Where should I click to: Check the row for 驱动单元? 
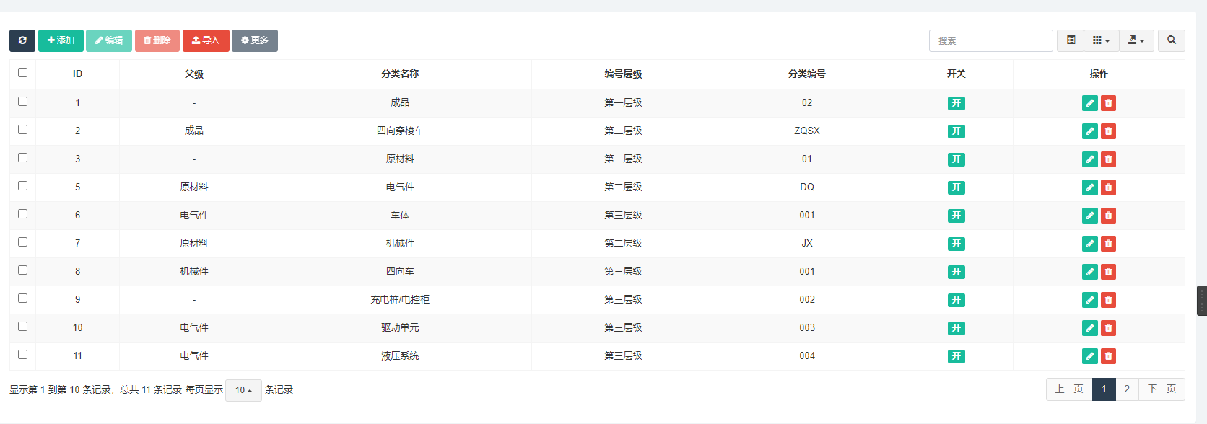click(23, 327)
